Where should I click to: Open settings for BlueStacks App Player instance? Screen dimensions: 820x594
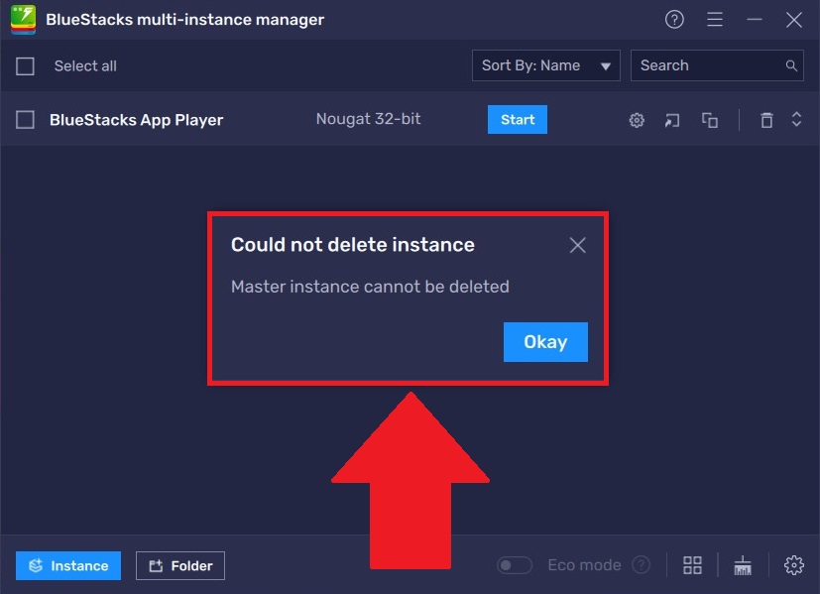637,120
